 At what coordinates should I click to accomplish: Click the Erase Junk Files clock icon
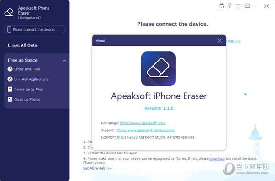click(x=10, y=69)
